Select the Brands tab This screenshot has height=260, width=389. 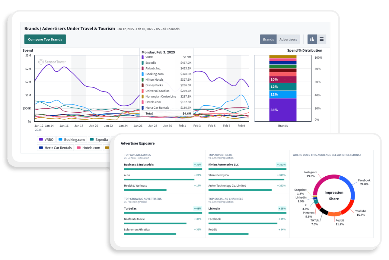coord(268,39)
